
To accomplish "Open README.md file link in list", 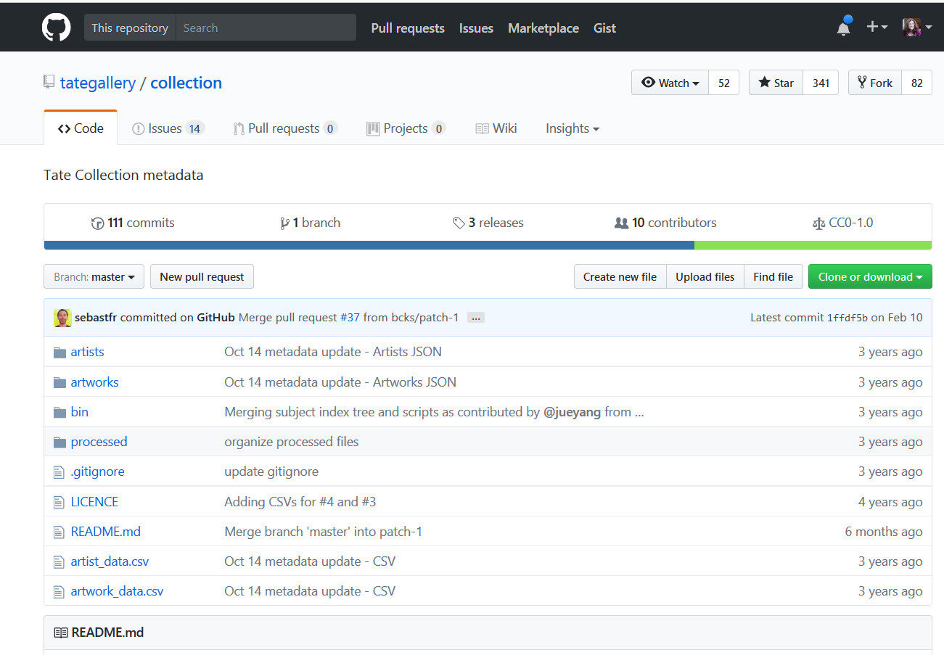I will point(106,532).
